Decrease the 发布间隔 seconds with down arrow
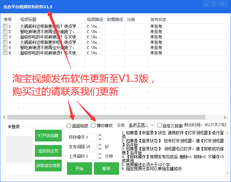This screenshot has width=231, height=182. click(x=100, y=149)
